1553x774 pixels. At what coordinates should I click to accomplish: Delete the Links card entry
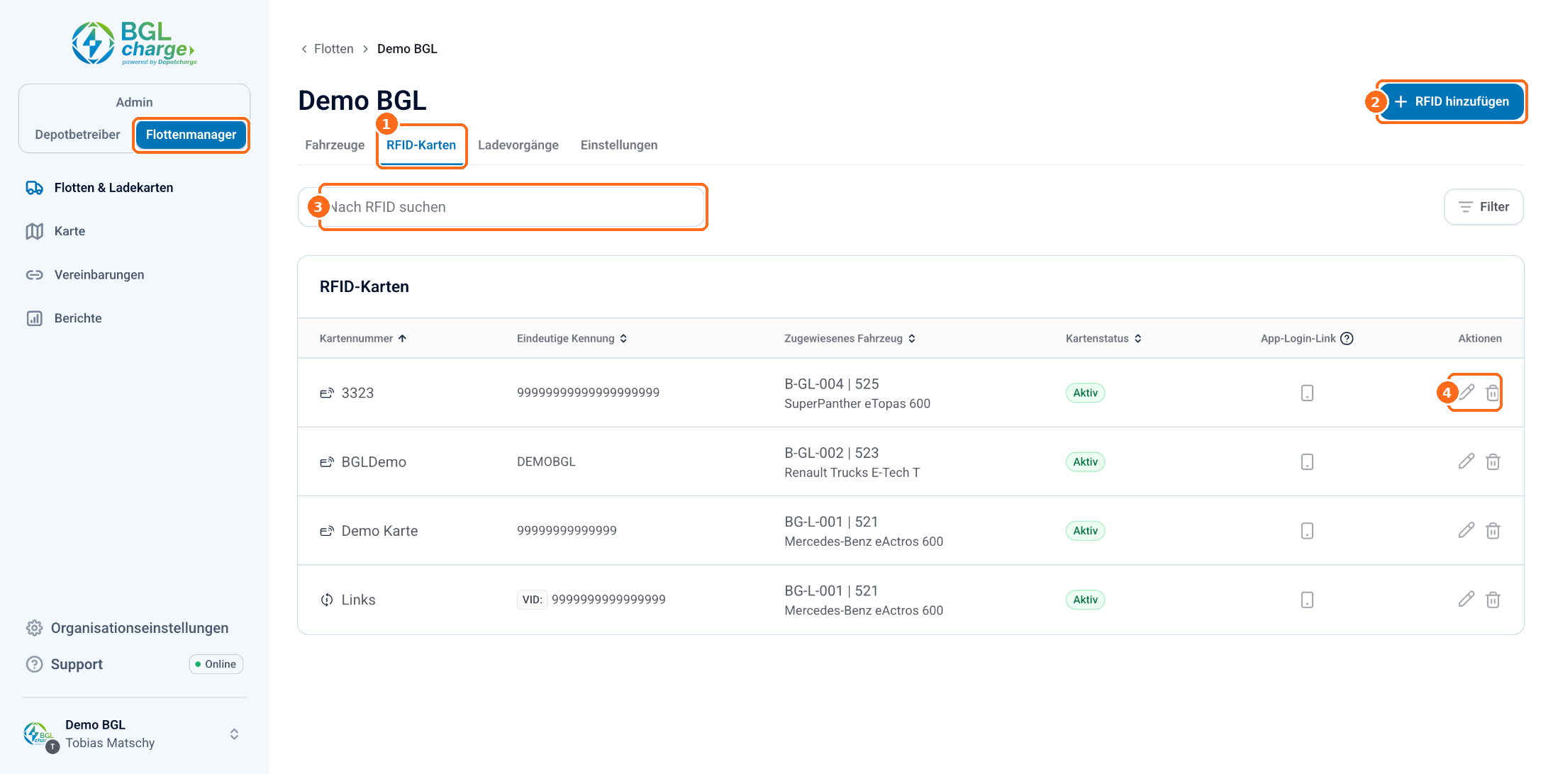point(1493,600)
